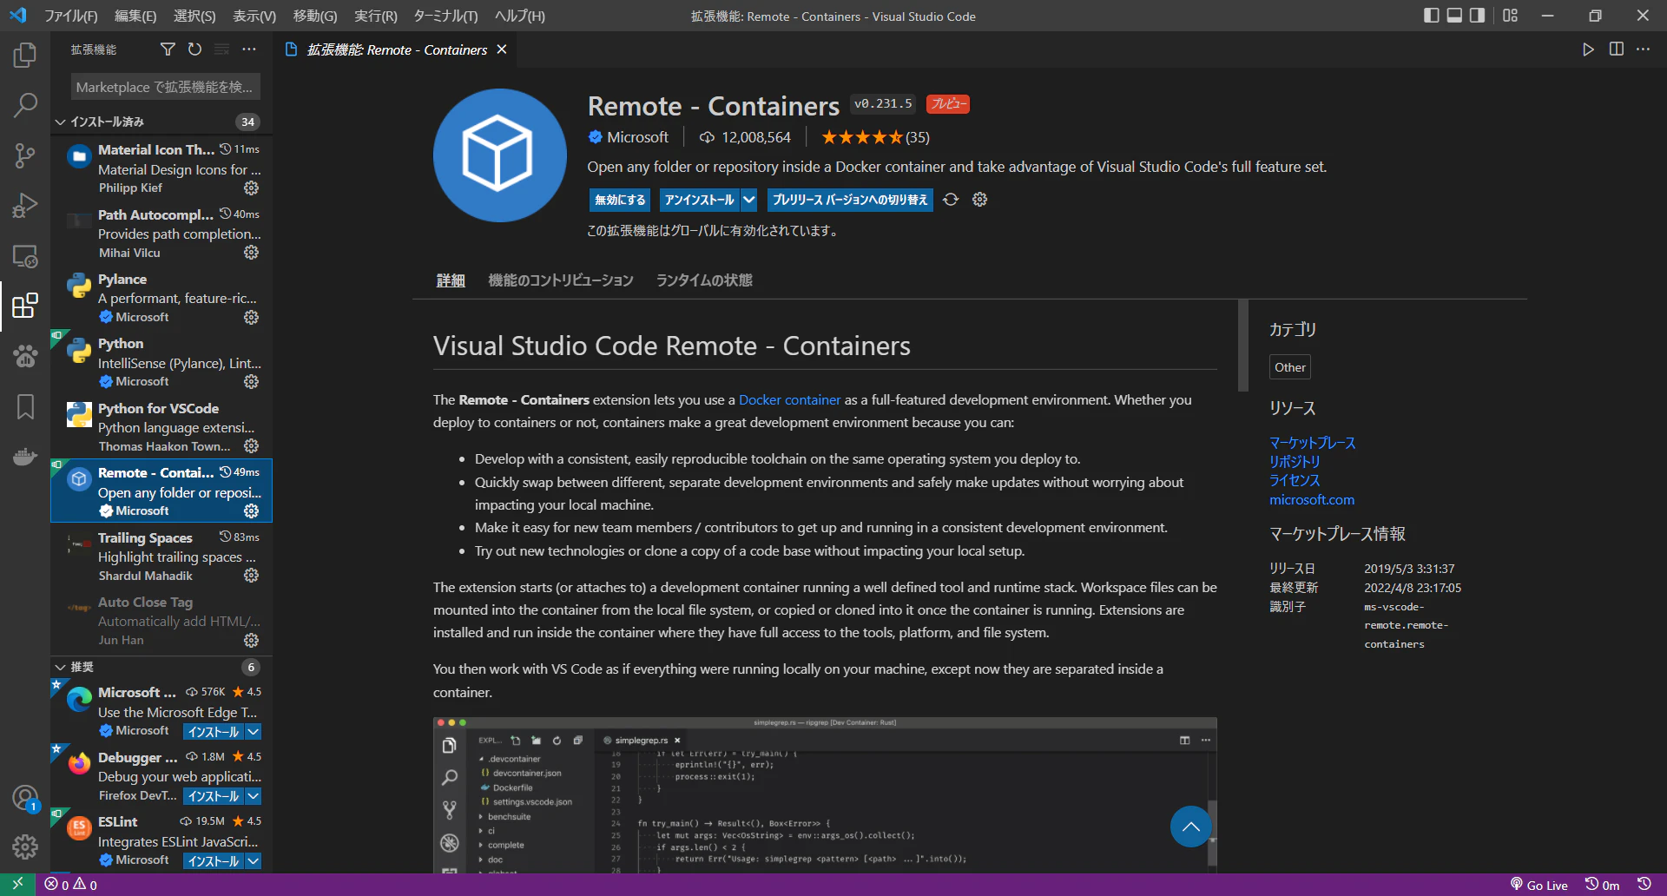This screenshot has width=1667, height=896.
Task: Click the Microsoft publisher name
Action: (x=637, y=137)
